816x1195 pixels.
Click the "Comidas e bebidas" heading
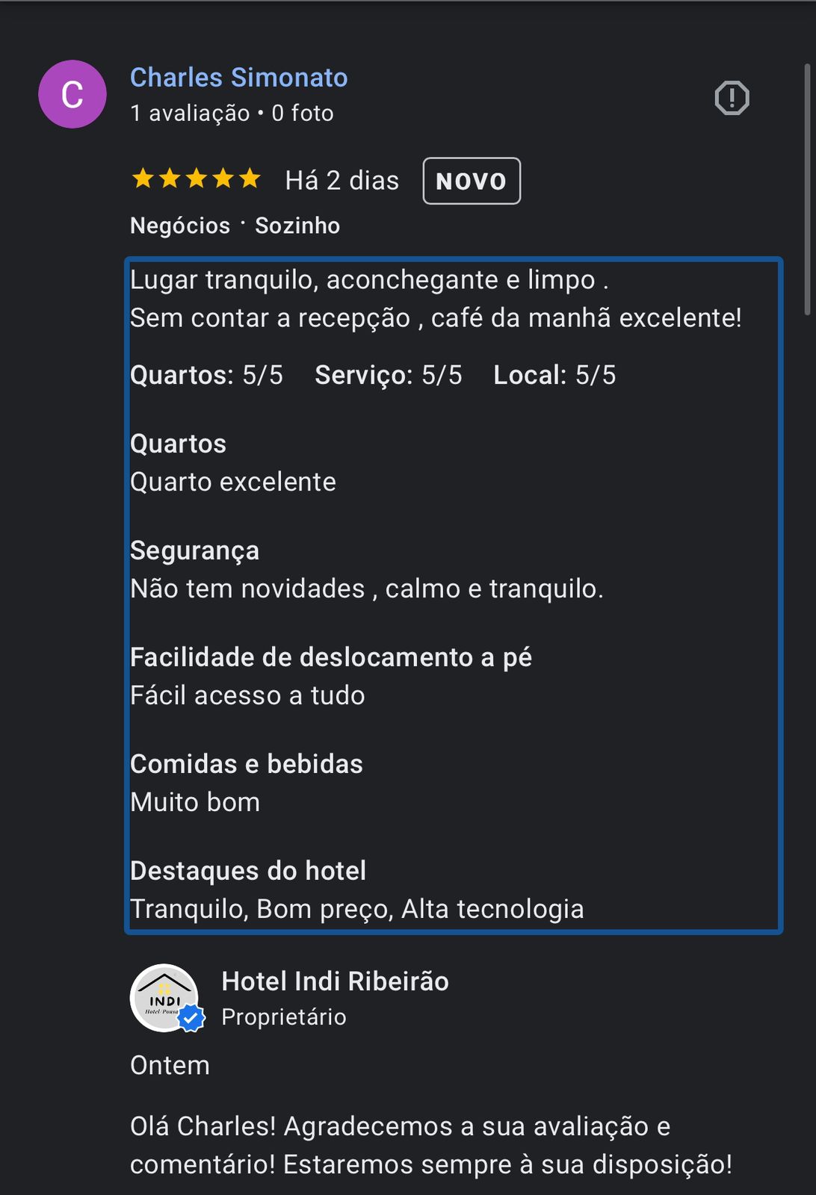coord(246,764)
